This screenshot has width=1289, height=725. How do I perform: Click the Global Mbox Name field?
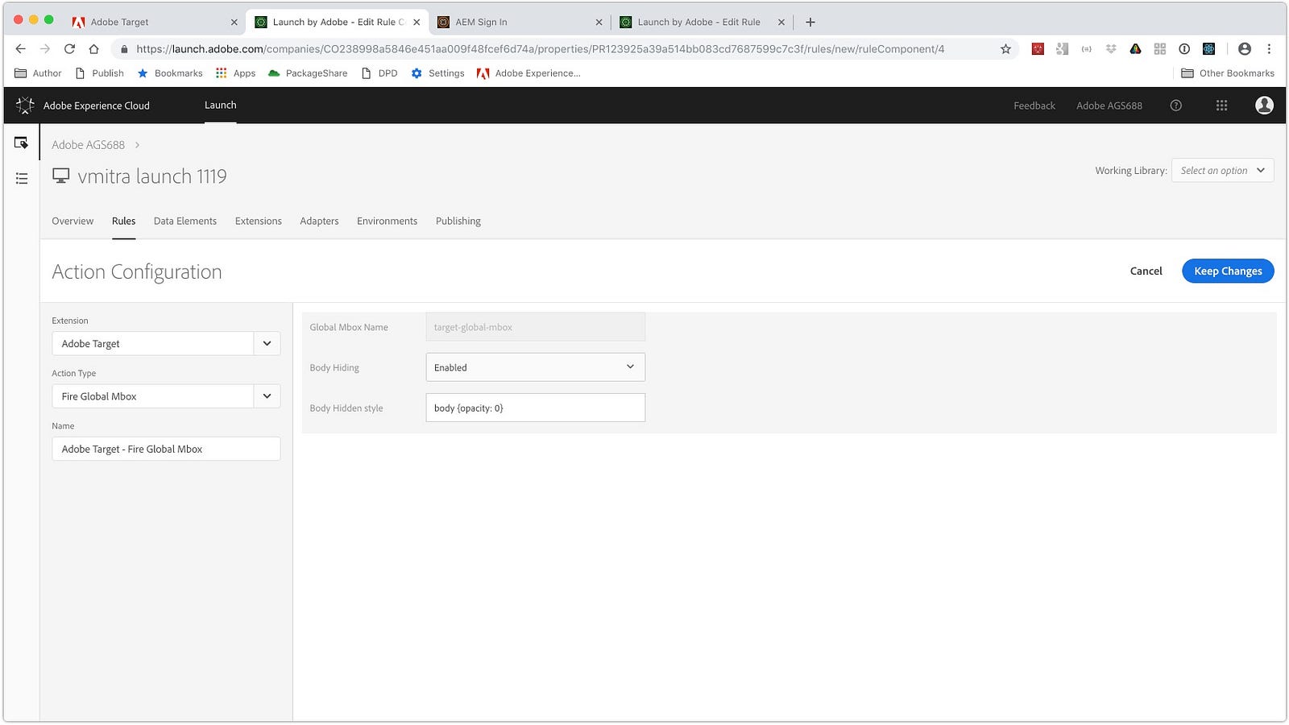pyautogui.click(x=535, y=327)
